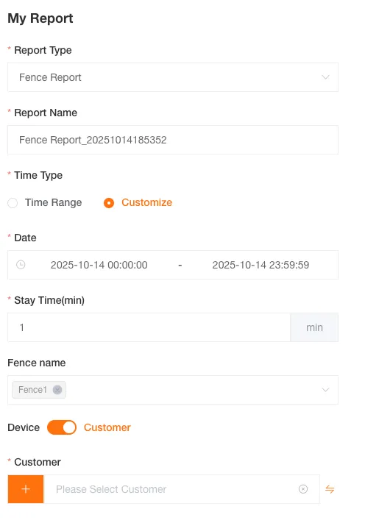Clear the selected customer with x icon

click(x=303, y=489)
